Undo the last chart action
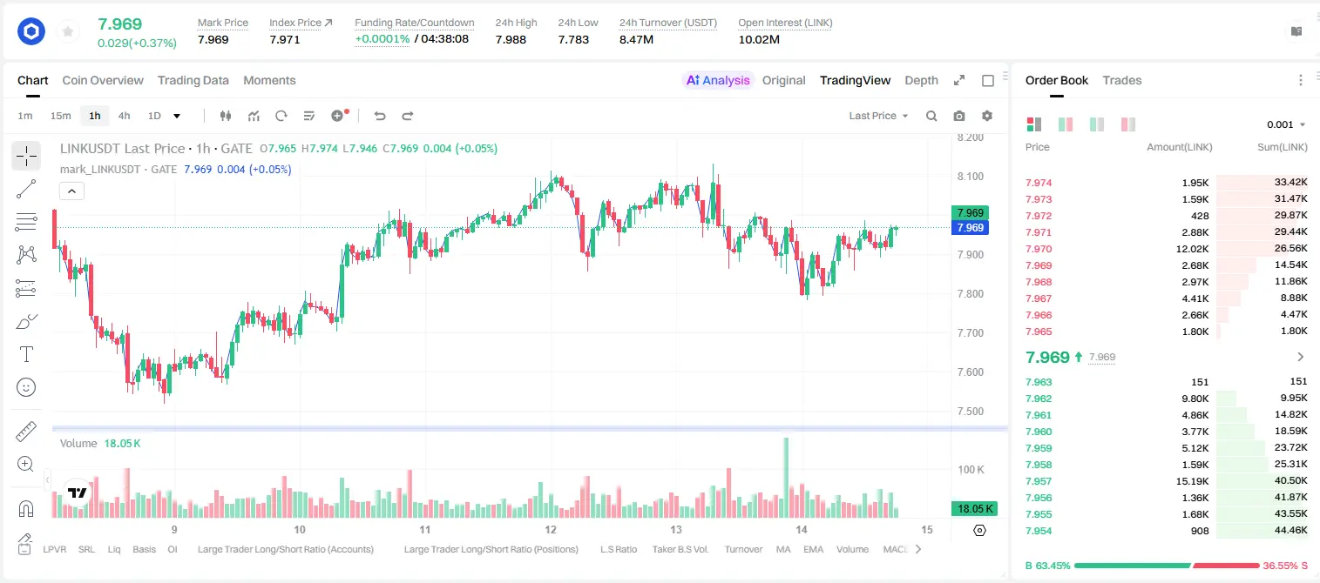Viewport: 1320px width, 583px height. (379, 116)
